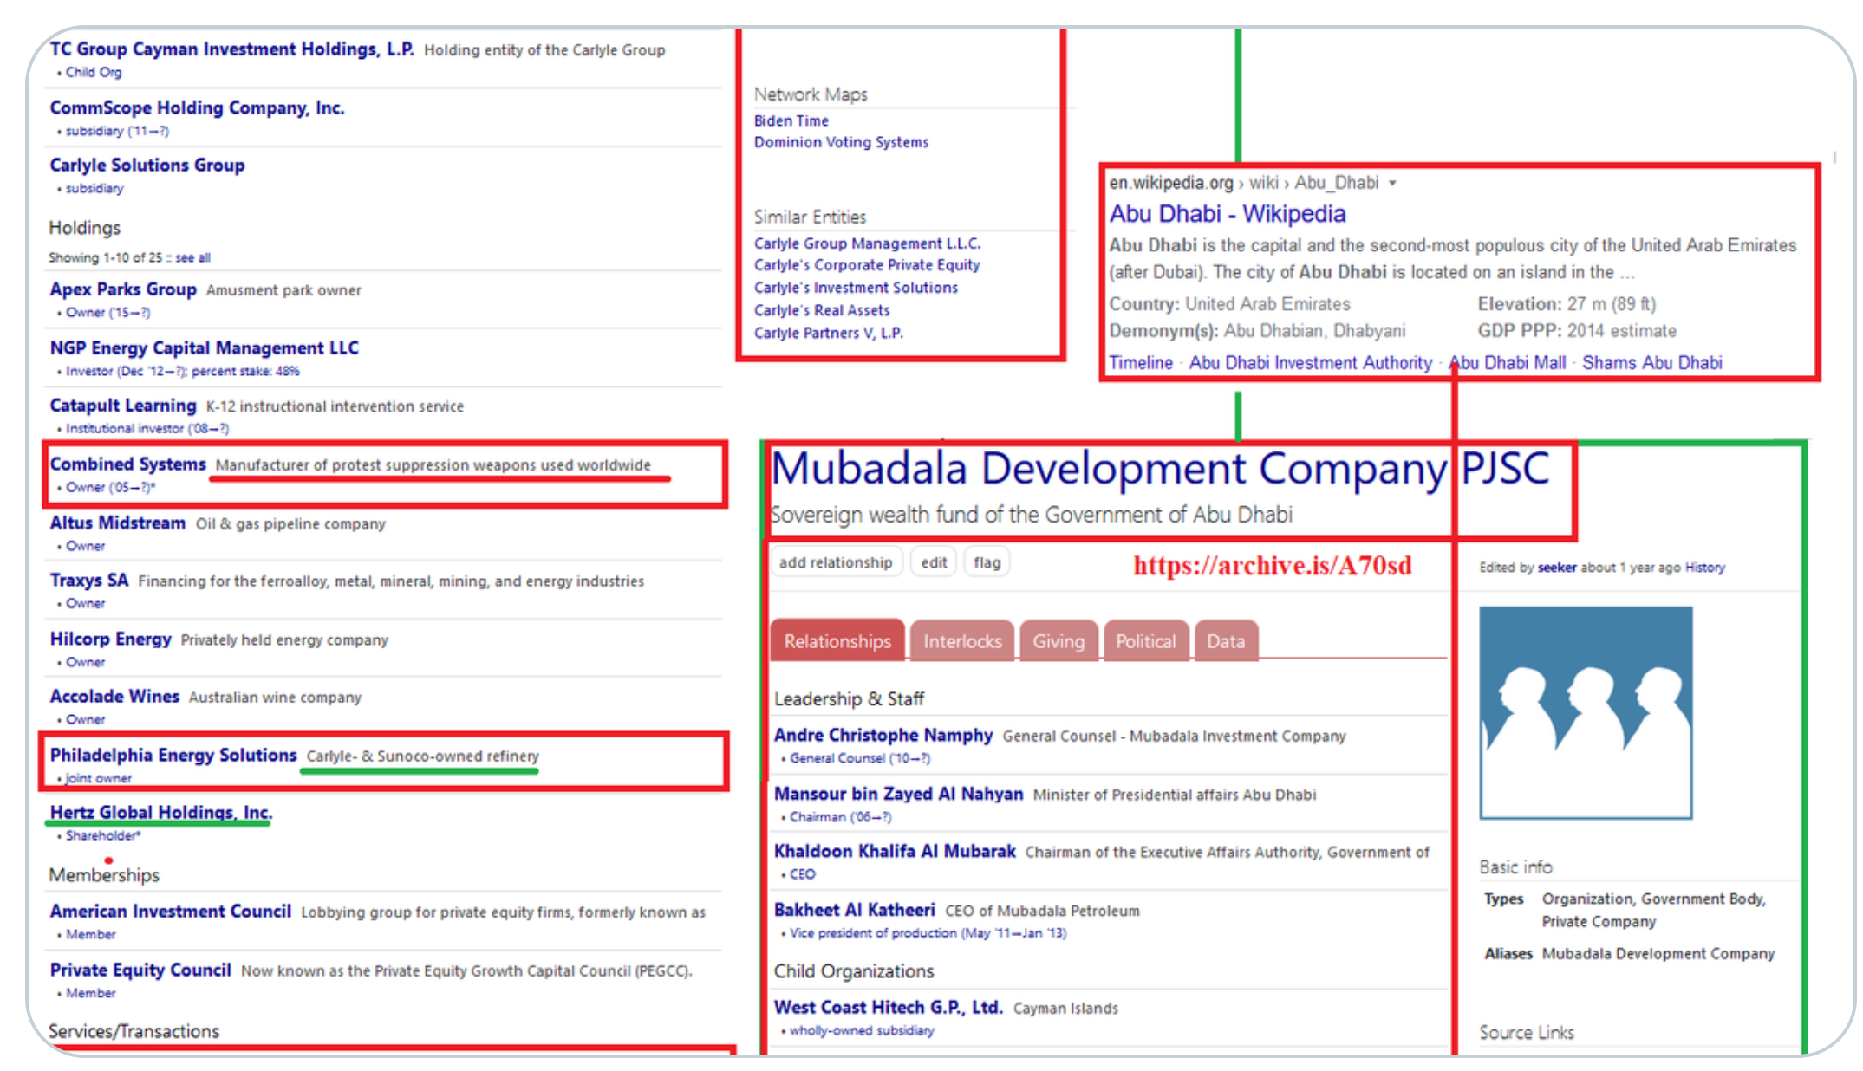Open Philadelphia Energy Solutions link
Viewport: 1863px width, 1071px height.
click(x=173, y=756)
